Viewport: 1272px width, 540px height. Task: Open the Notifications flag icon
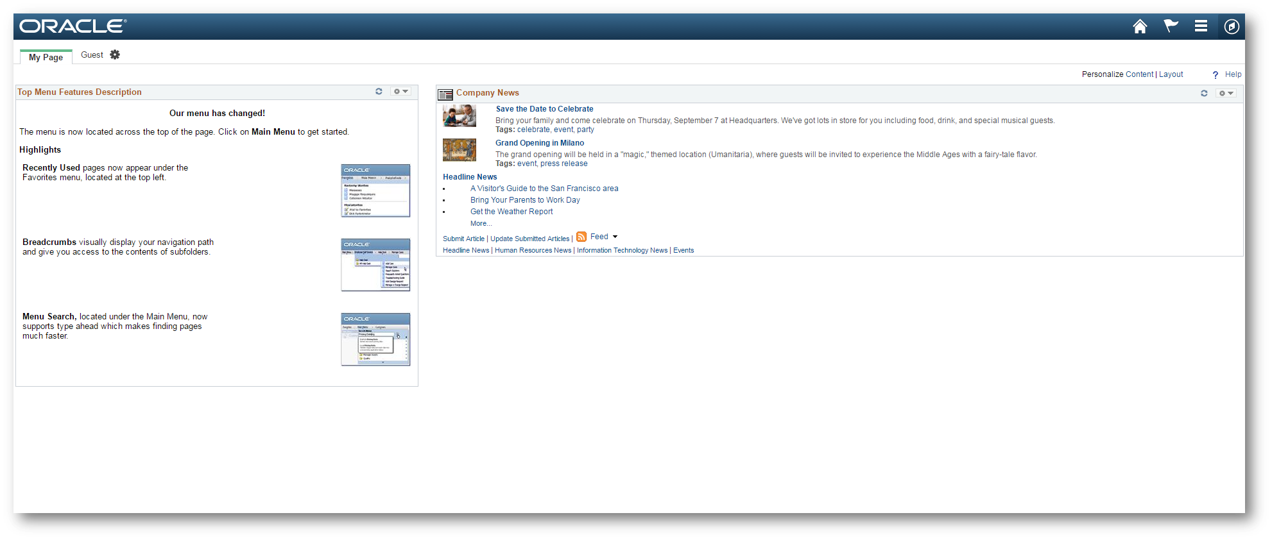(1171, 26)
